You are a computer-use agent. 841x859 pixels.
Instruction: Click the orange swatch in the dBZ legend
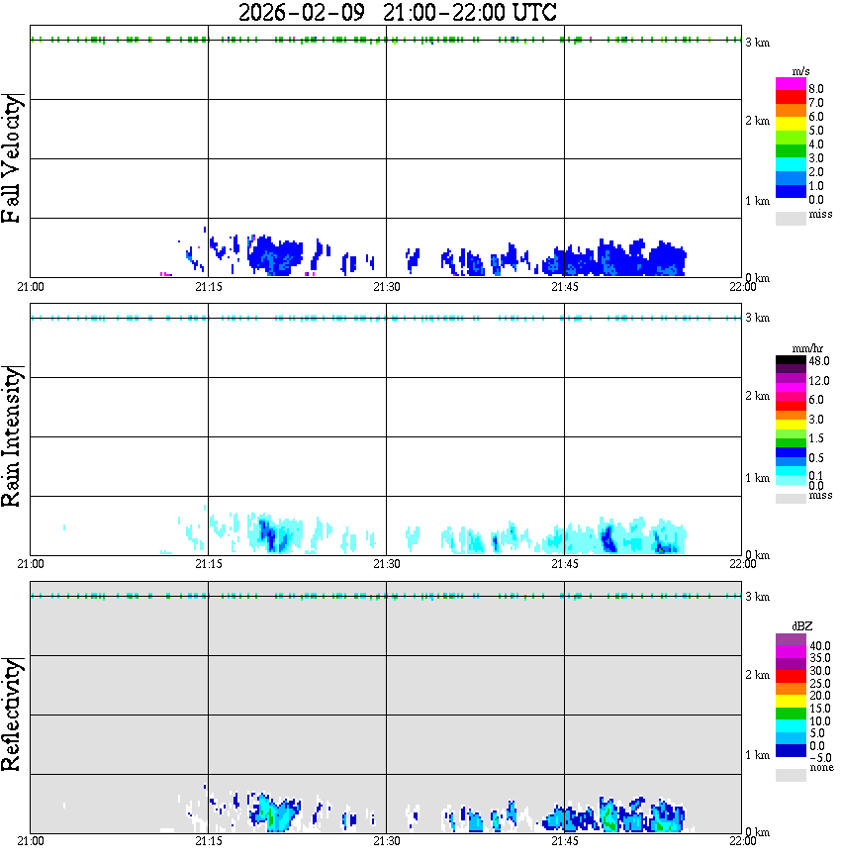tap(791, 689)
